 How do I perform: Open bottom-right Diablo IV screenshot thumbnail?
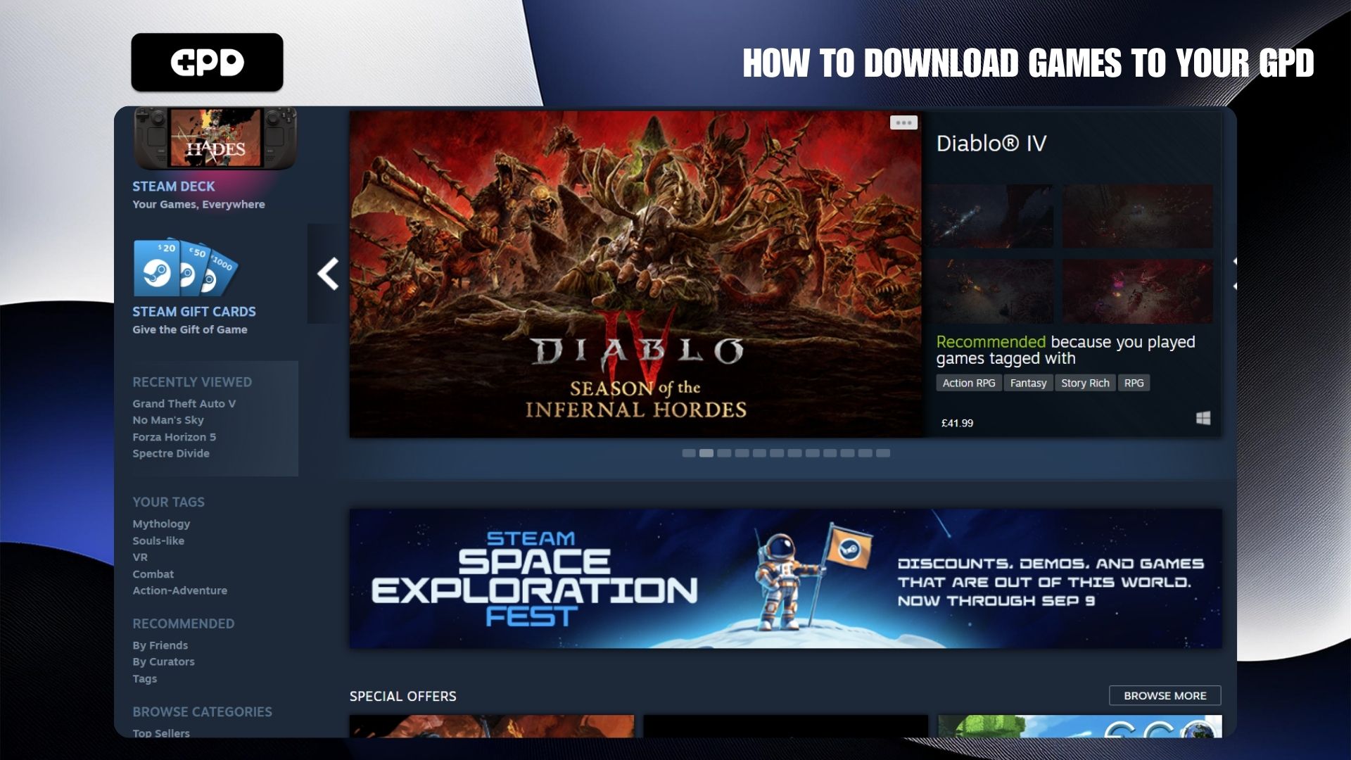[1137, 291]
